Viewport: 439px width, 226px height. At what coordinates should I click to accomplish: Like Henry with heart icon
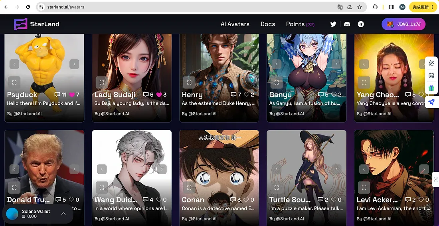click(246, 95)
